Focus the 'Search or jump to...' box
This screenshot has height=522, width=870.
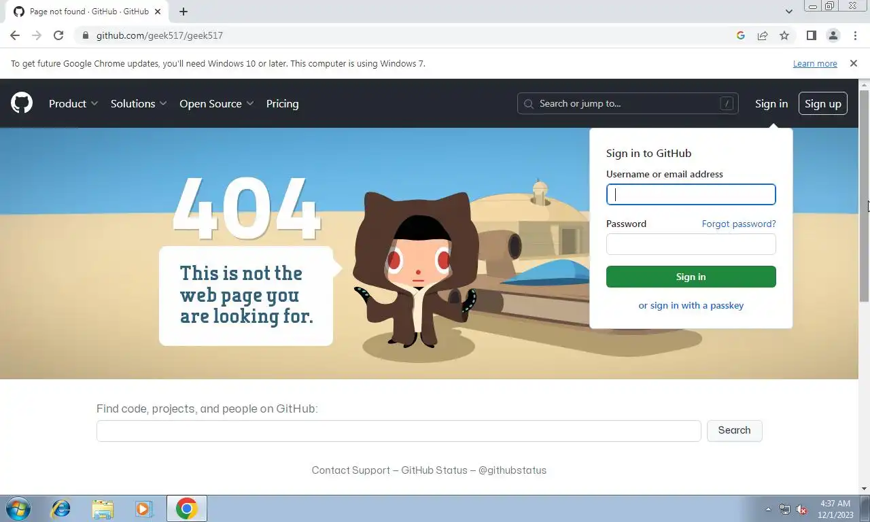click(627, 103)
